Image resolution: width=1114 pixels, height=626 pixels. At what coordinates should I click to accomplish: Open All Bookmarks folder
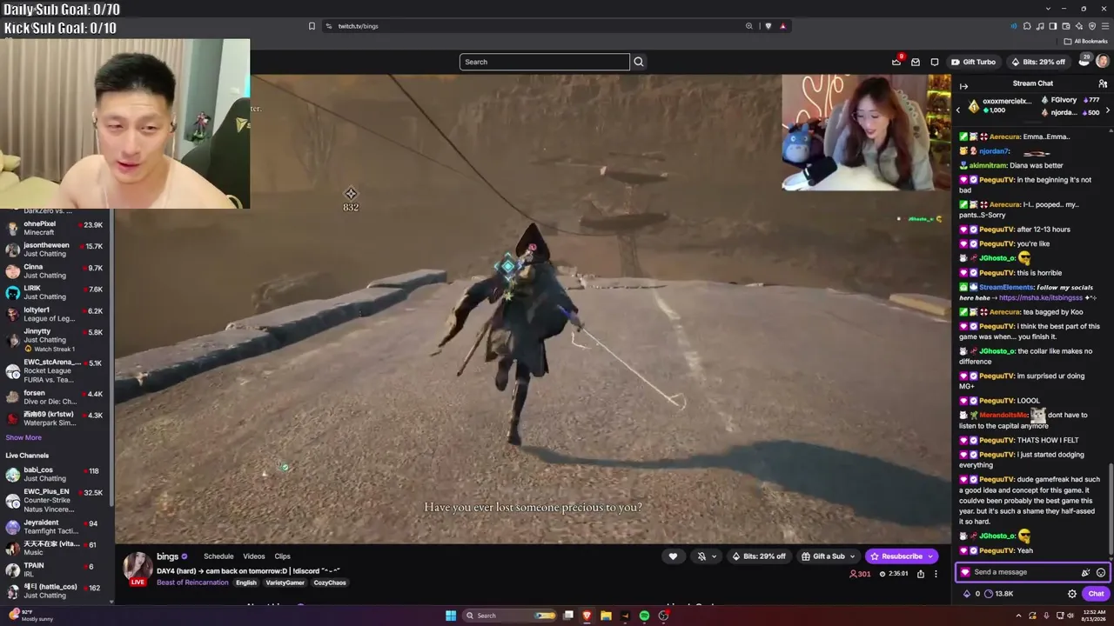point(1085,41)
